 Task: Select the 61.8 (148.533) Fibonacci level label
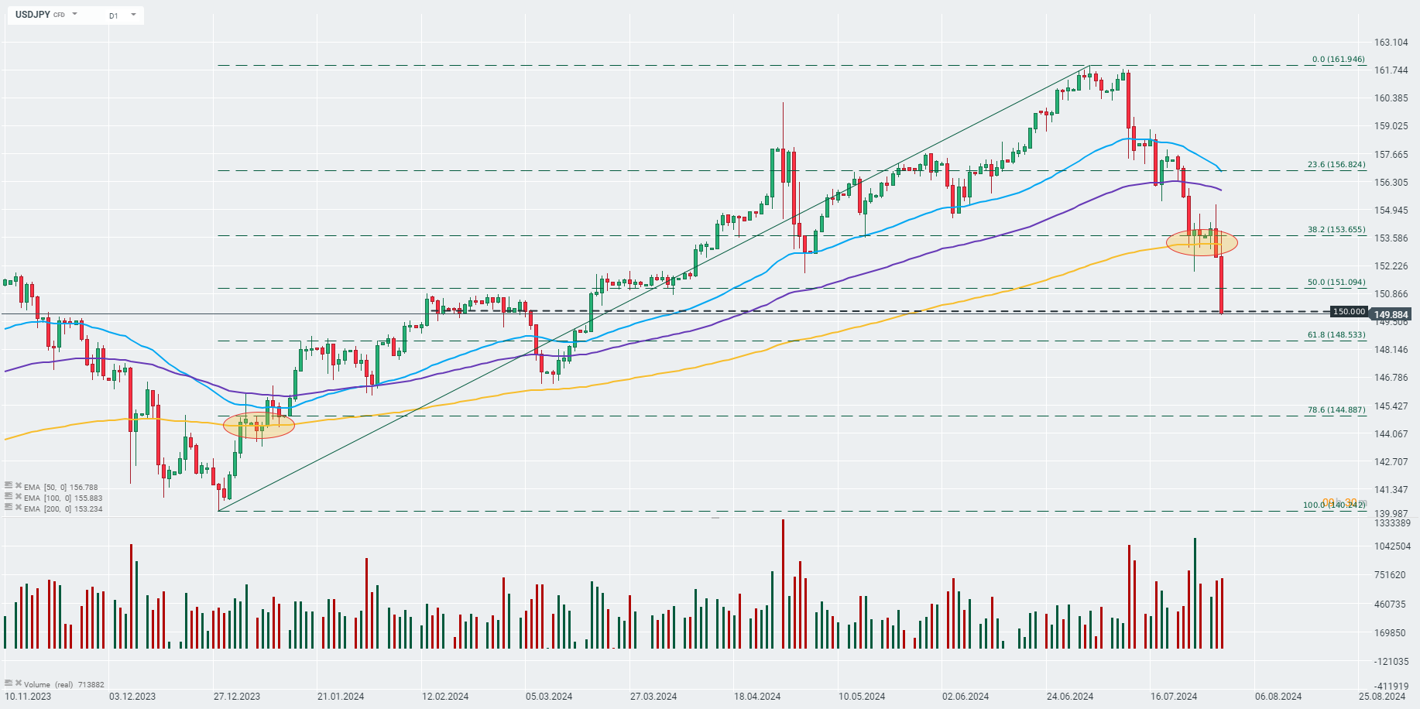coord(1336,335)
